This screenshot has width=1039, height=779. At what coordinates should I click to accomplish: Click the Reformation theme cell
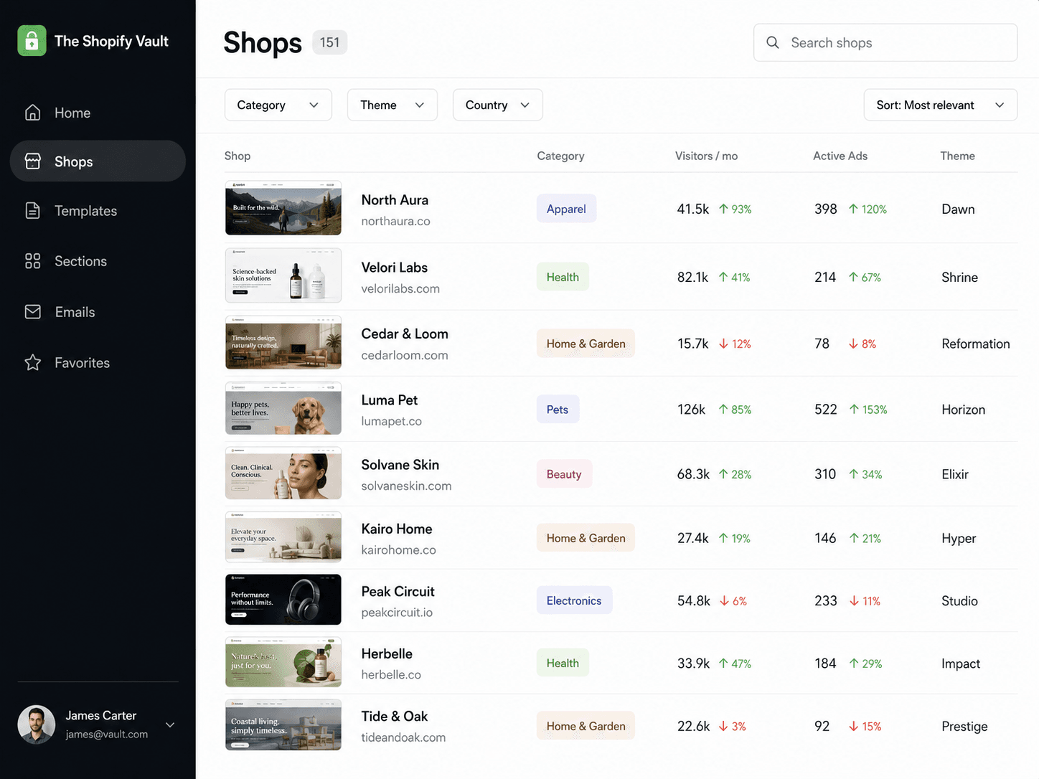pos(976,344)
